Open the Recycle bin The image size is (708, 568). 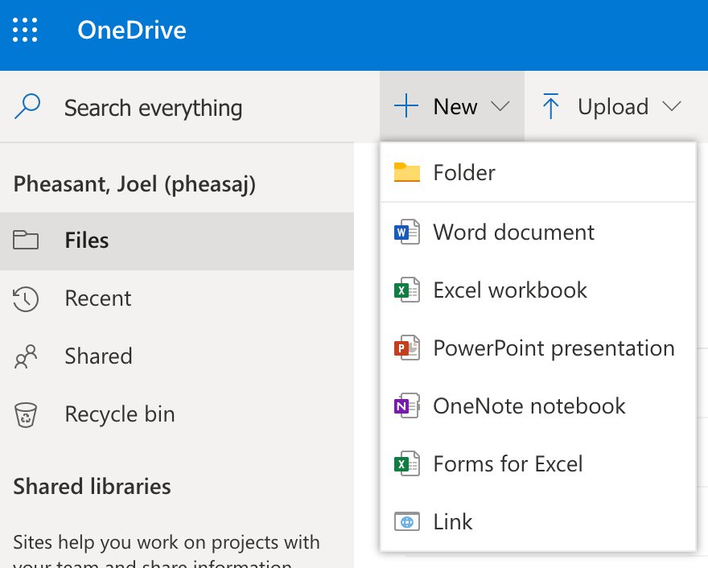(177, 414)
